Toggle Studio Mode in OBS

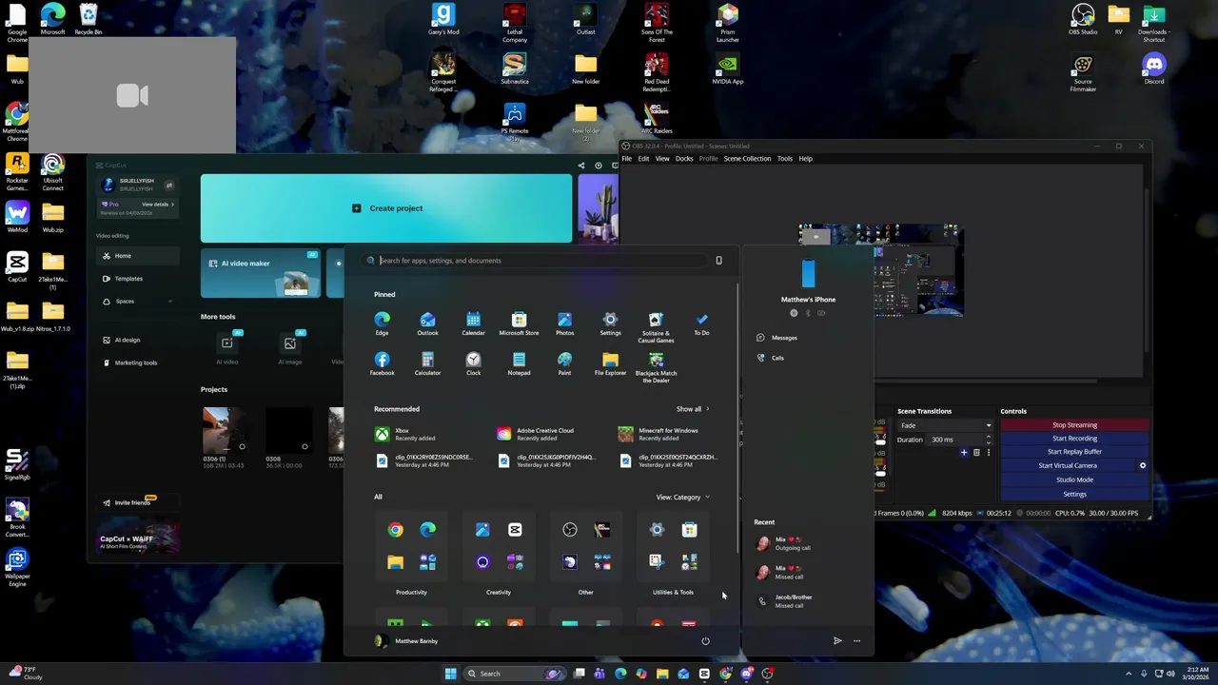coord(1074,479)
